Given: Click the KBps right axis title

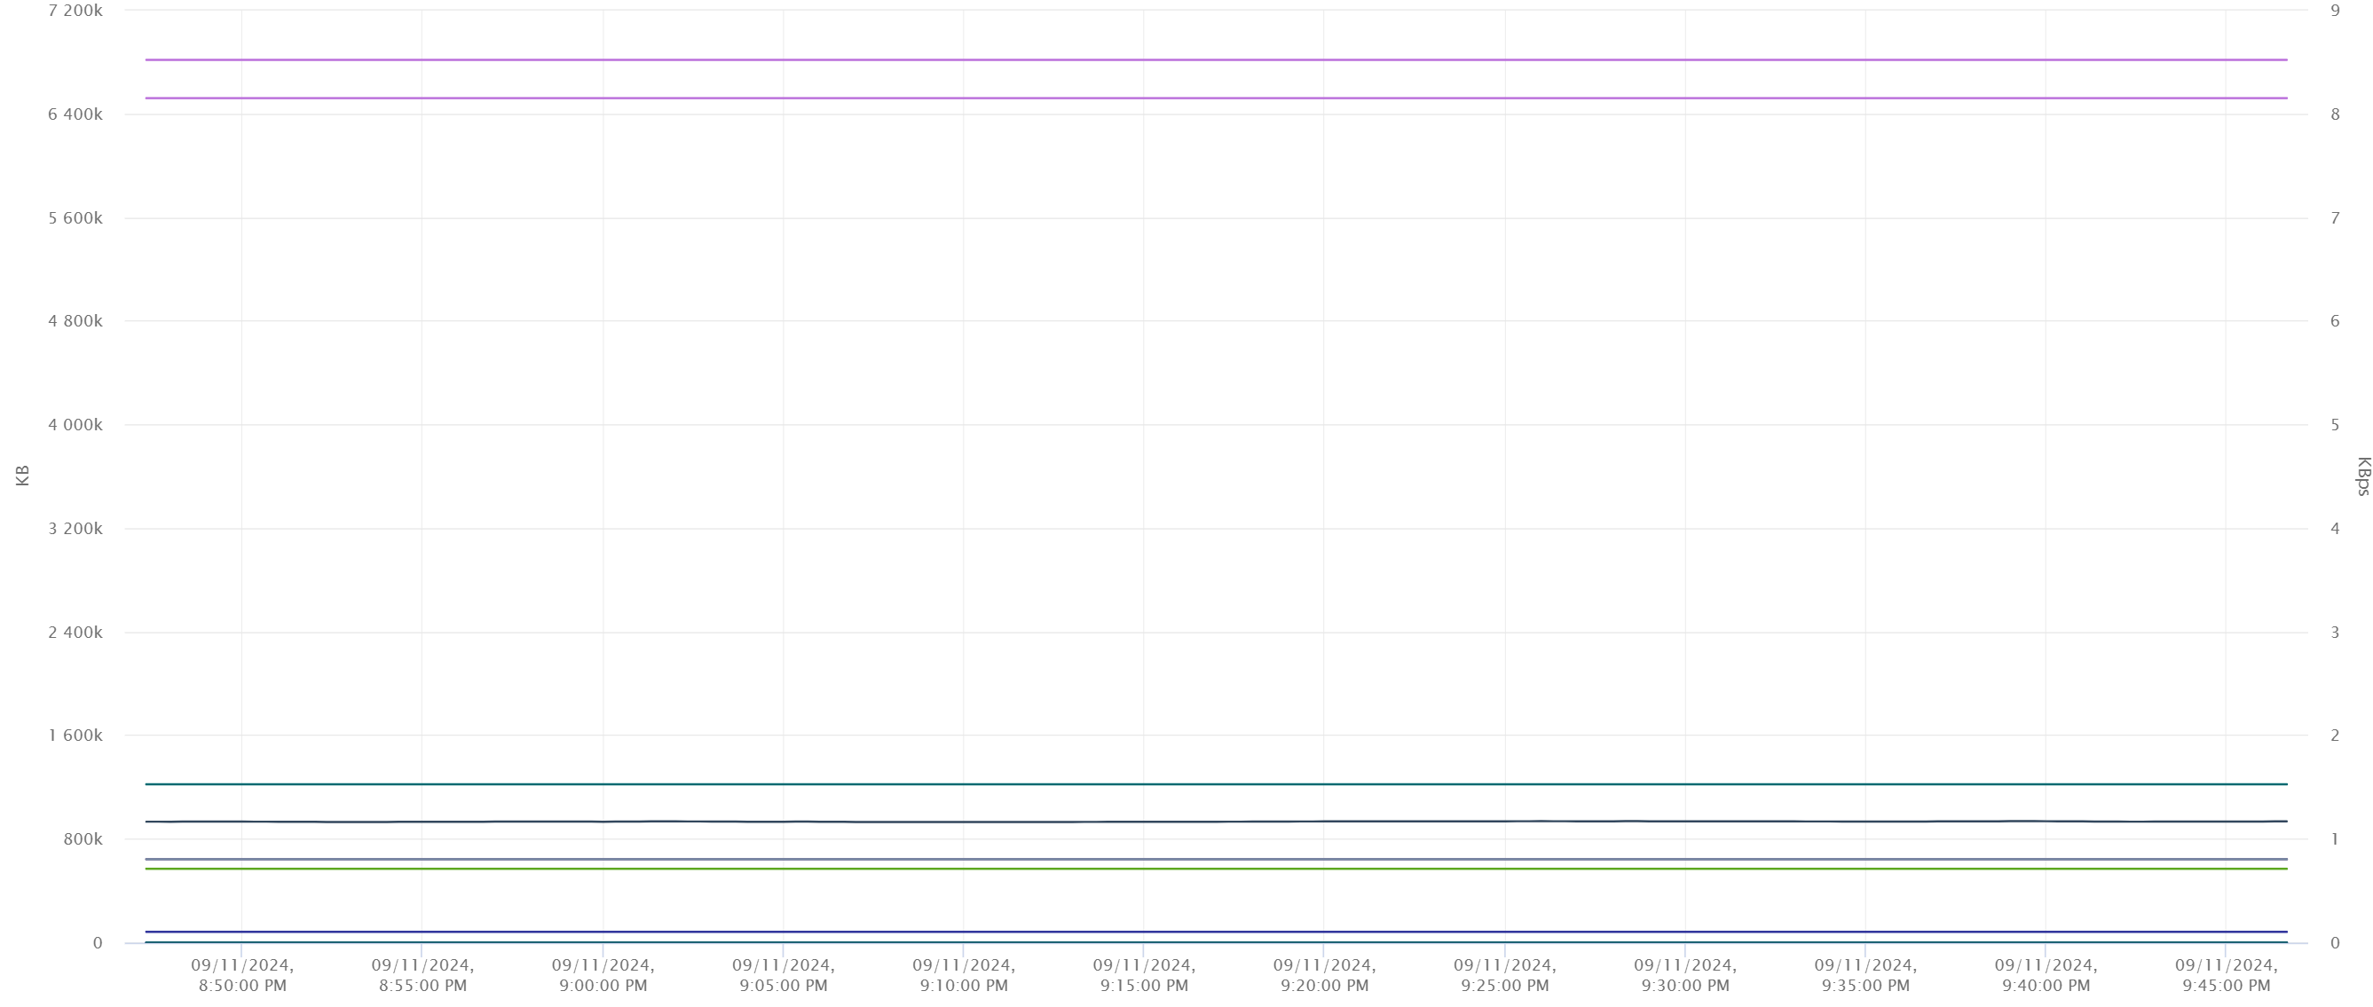Looking at the screenshot, I should tap(2363, 476).
